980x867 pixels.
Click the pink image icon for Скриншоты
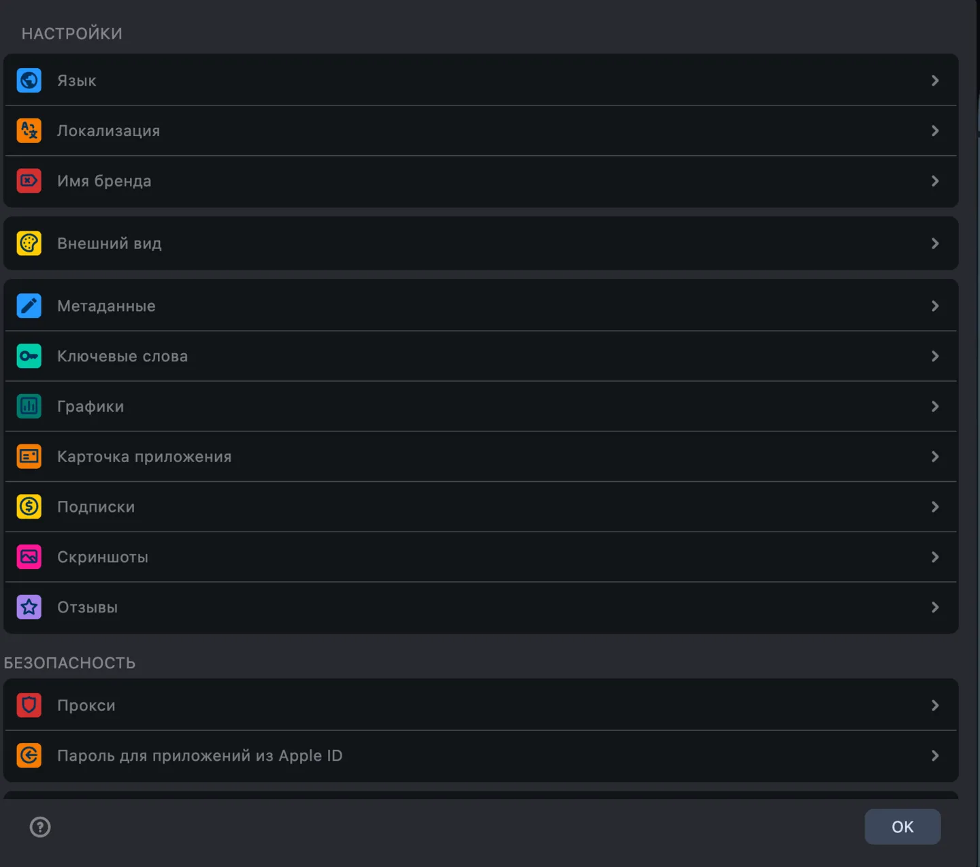click(29, 557)
